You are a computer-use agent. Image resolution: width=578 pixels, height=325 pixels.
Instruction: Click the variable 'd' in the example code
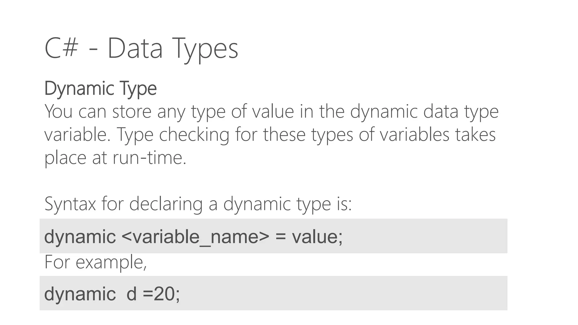click(x=132, y=293)
